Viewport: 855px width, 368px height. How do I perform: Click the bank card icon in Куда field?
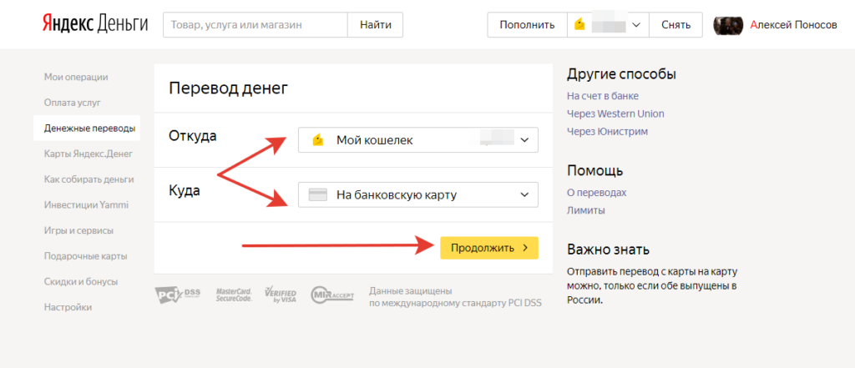(317, 195)
